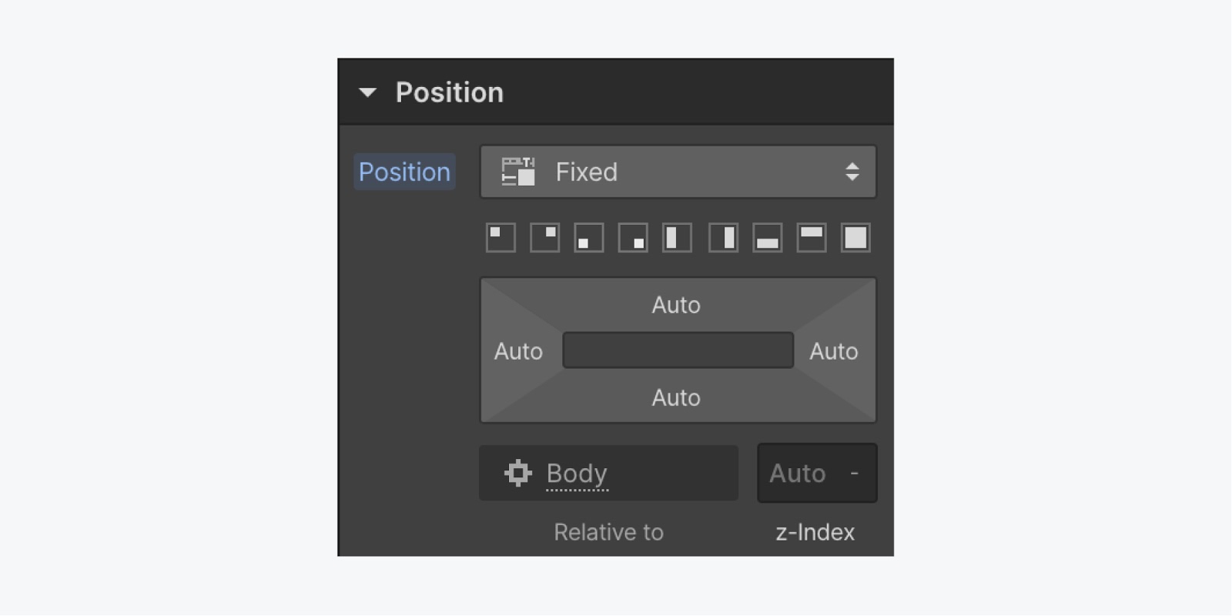Set the bottom offset Auto value
Screen dimensions: 1232x616
(x=676, y=397)
